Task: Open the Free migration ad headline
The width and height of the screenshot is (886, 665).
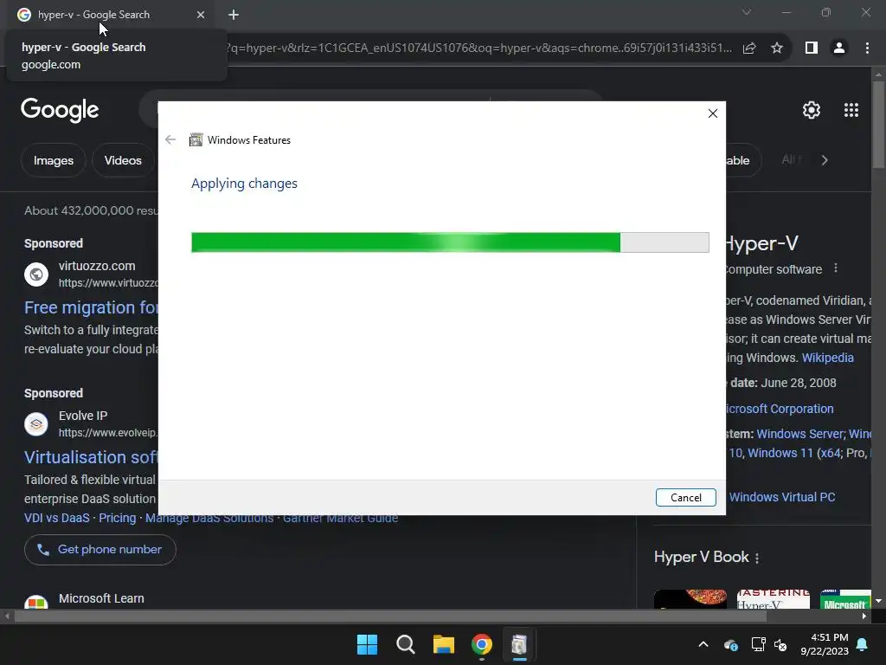Action: tap(91, 307)
